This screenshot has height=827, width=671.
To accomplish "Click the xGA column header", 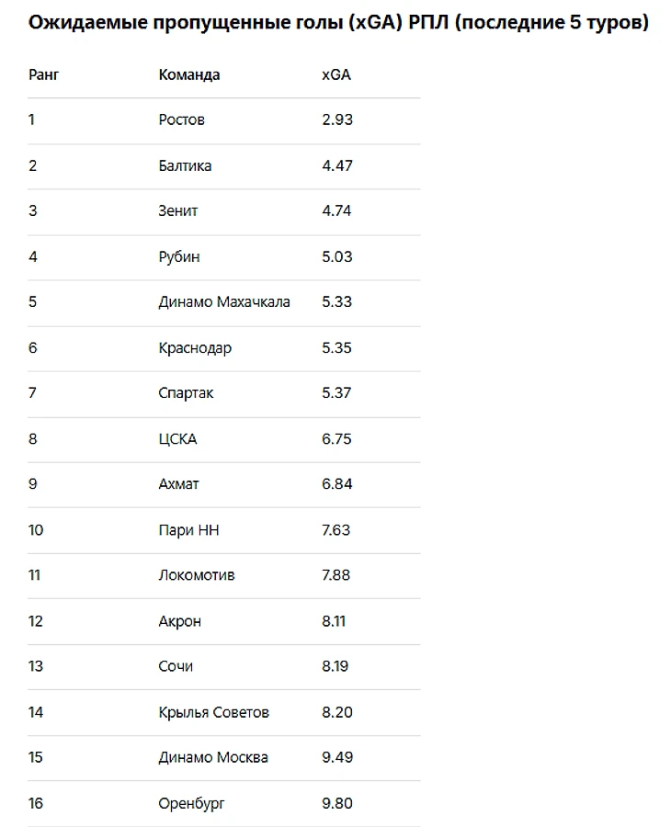I will 335,74.
